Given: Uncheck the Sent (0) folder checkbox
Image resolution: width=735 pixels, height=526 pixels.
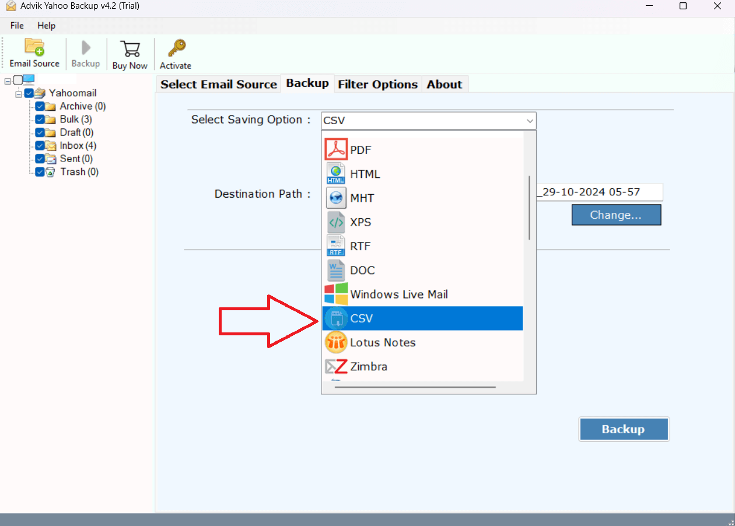Looking at the screenshot, I should [x=40, y=159].
